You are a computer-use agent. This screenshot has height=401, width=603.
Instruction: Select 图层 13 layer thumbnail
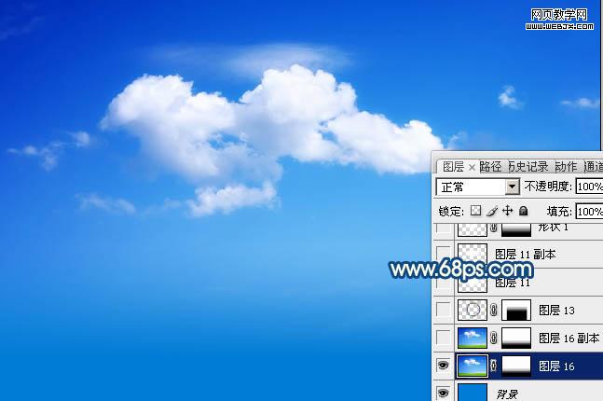(x=473, y=310)
